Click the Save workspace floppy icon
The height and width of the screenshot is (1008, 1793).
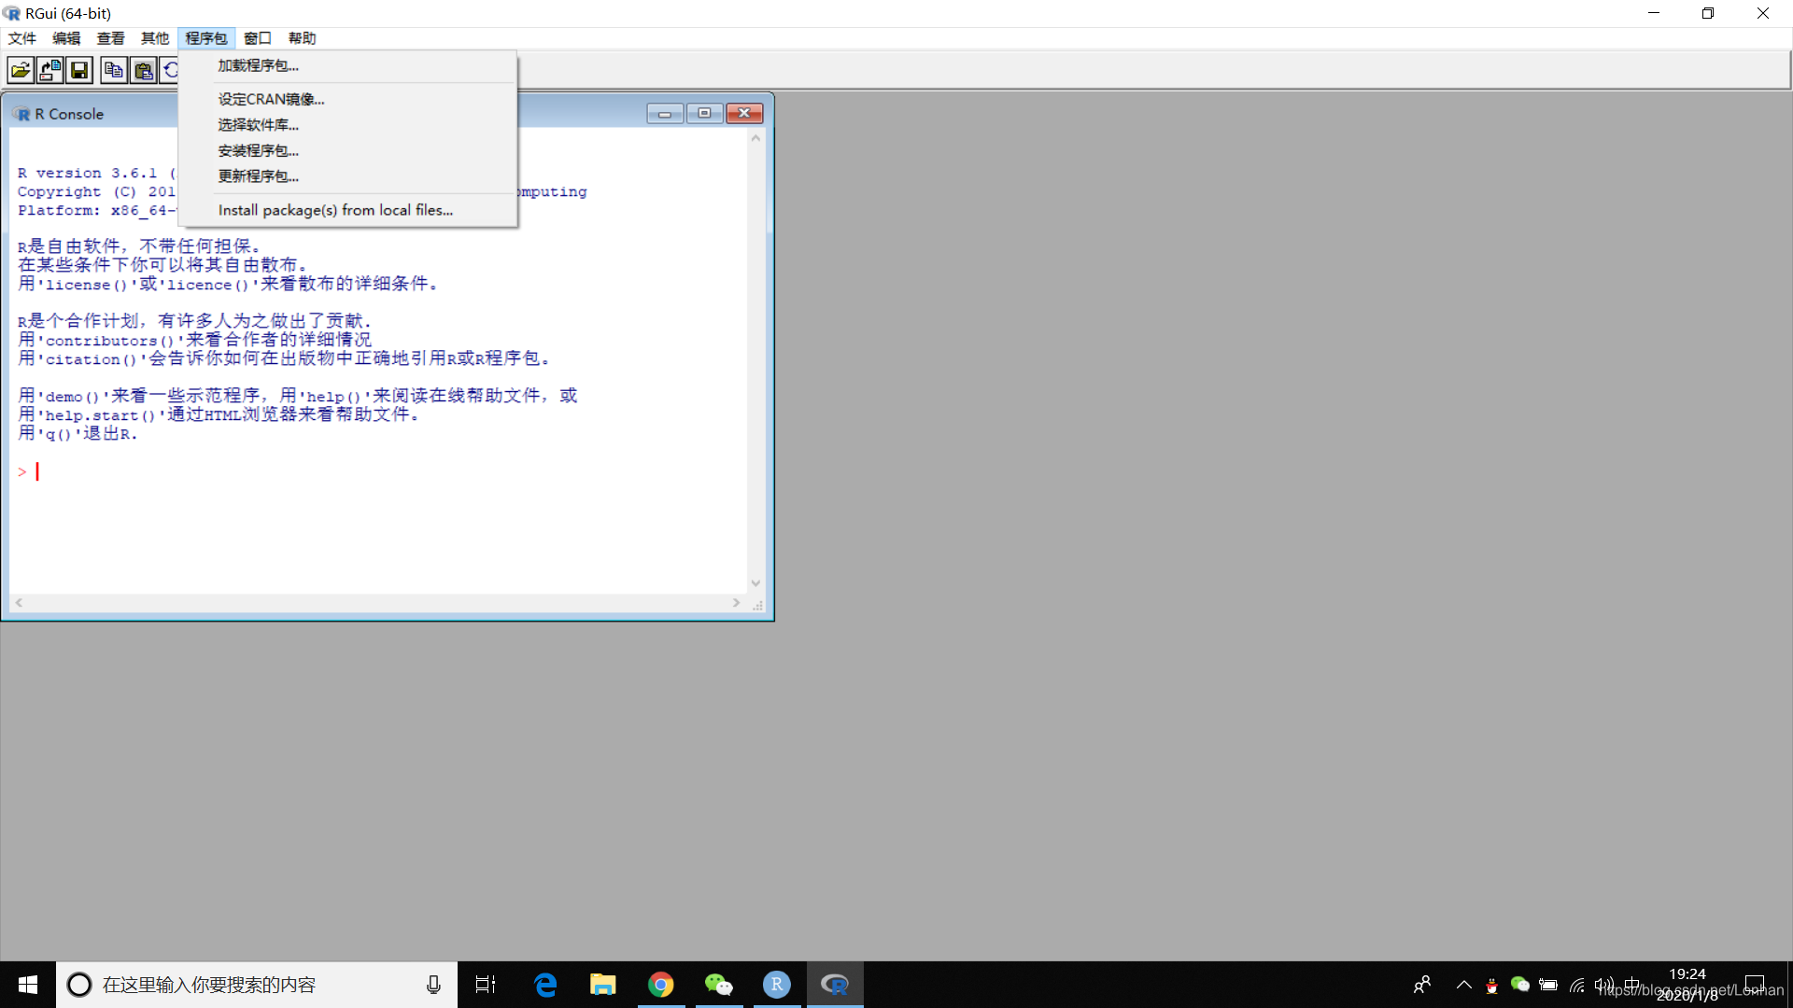pos(79,70)
